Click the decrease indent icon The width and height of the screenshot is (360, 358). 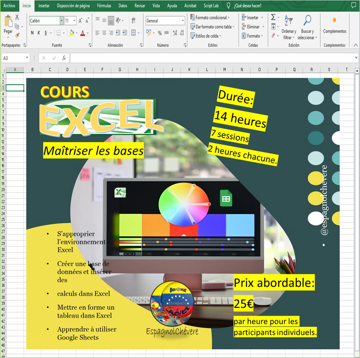point(118,33)
